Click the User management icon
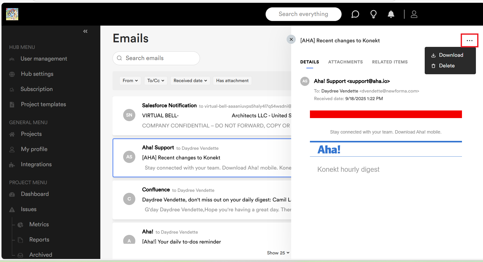Screen dimensions: 483x262 (x=12, y=59)
